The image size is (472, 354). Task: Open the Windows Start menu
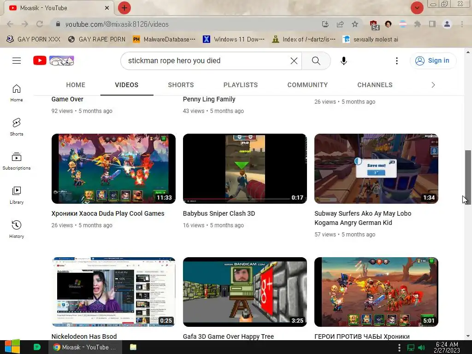point(12,347)
